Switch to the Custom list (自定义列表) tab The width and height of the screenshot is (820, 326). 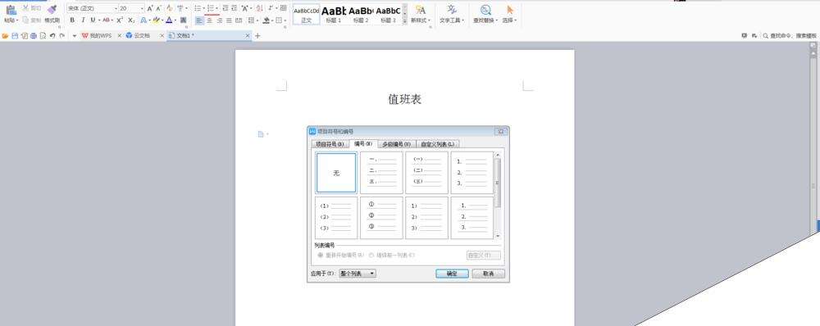438,143
